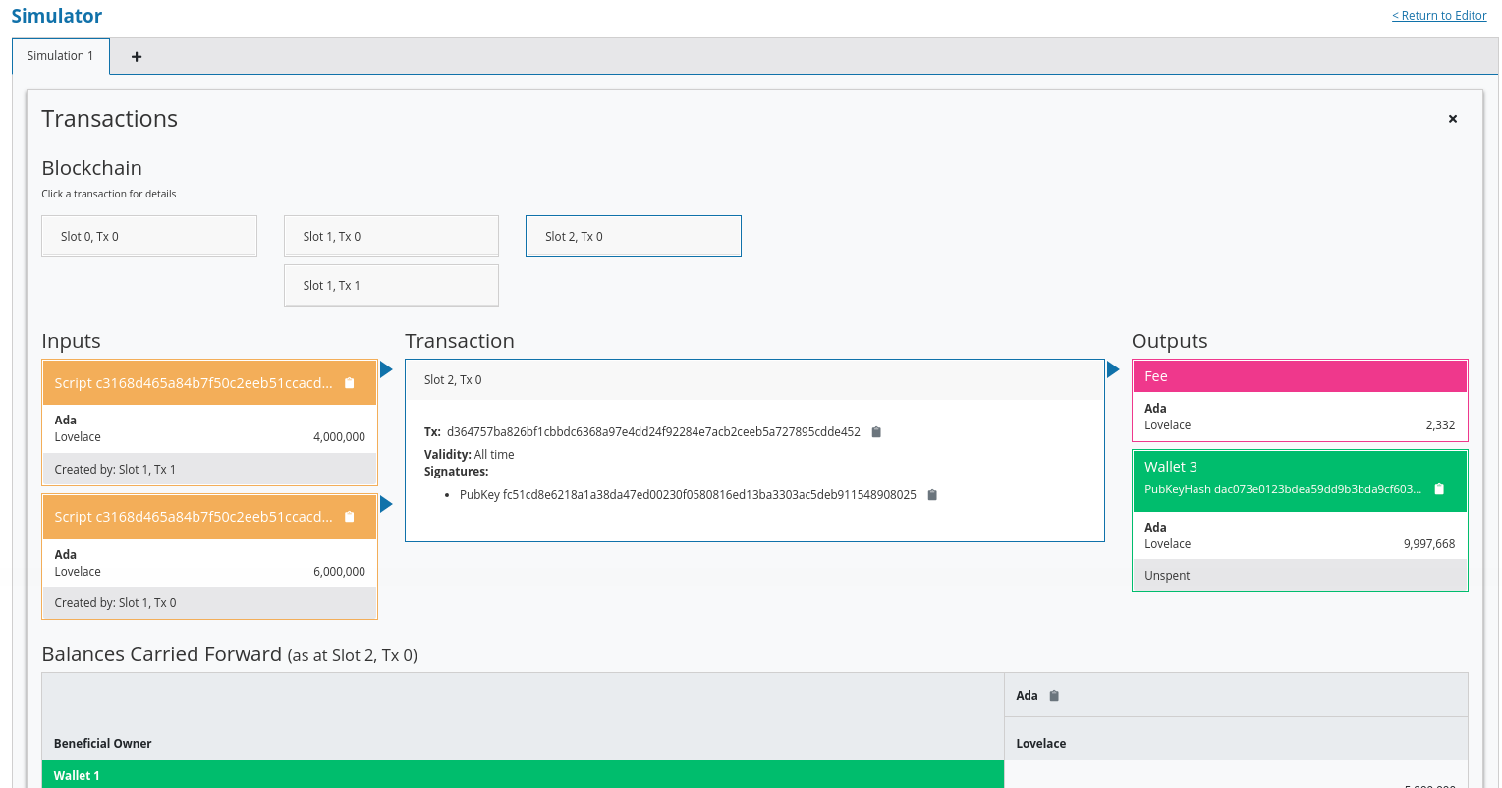Select the Slot 0, Tx 0 transaction
The image size is (1502, 788).
click(x=149, y=237)
